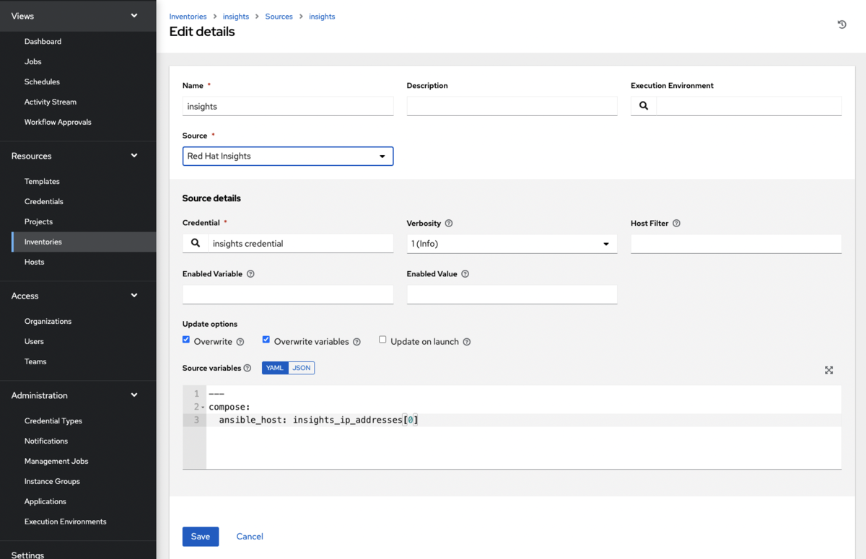The image size is (866, 559).
Task: Collapse the Administration navigation section
Action: click(78, 395)
